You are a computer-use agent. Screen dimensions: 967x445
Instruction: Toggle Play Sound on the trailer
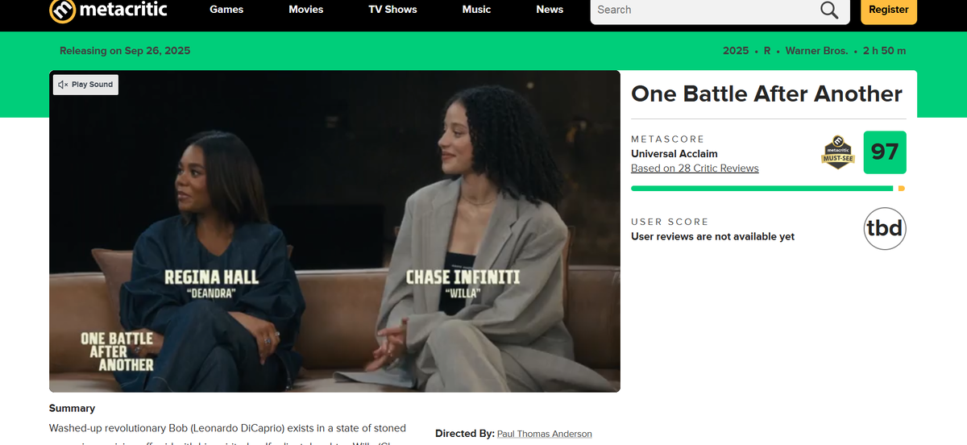85,85
